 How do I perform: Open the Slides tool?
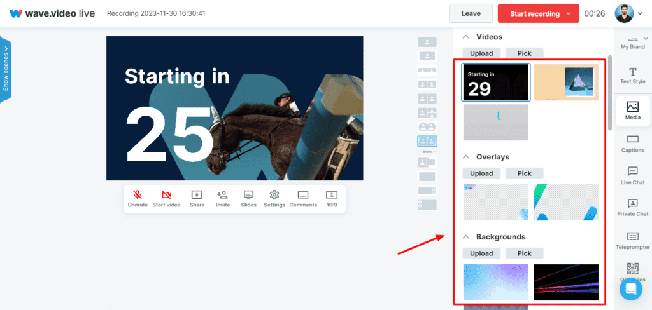(x=249, y=199)
